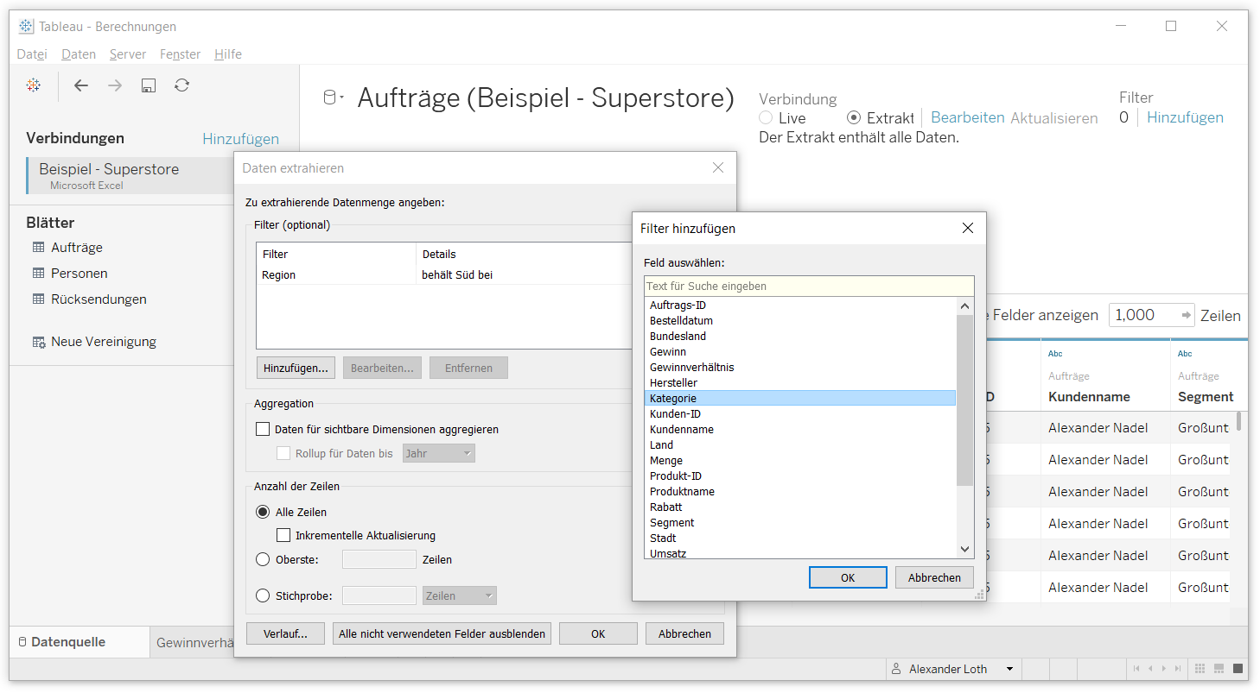Click the back arrow in the toolbar

(81, 85)
